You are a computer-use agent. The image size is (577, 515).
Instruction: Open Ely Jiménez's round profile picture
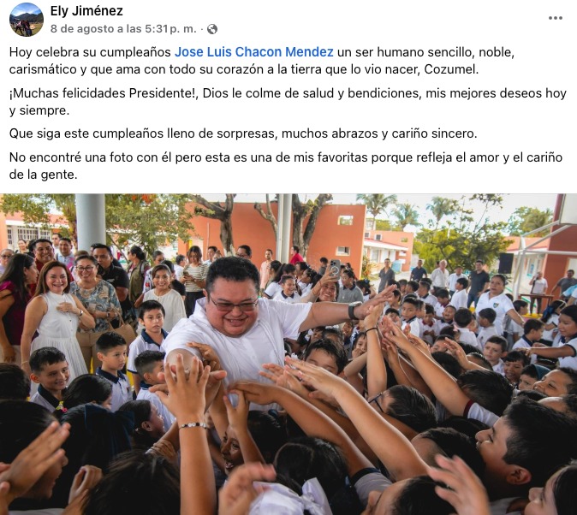click(27, 20)
